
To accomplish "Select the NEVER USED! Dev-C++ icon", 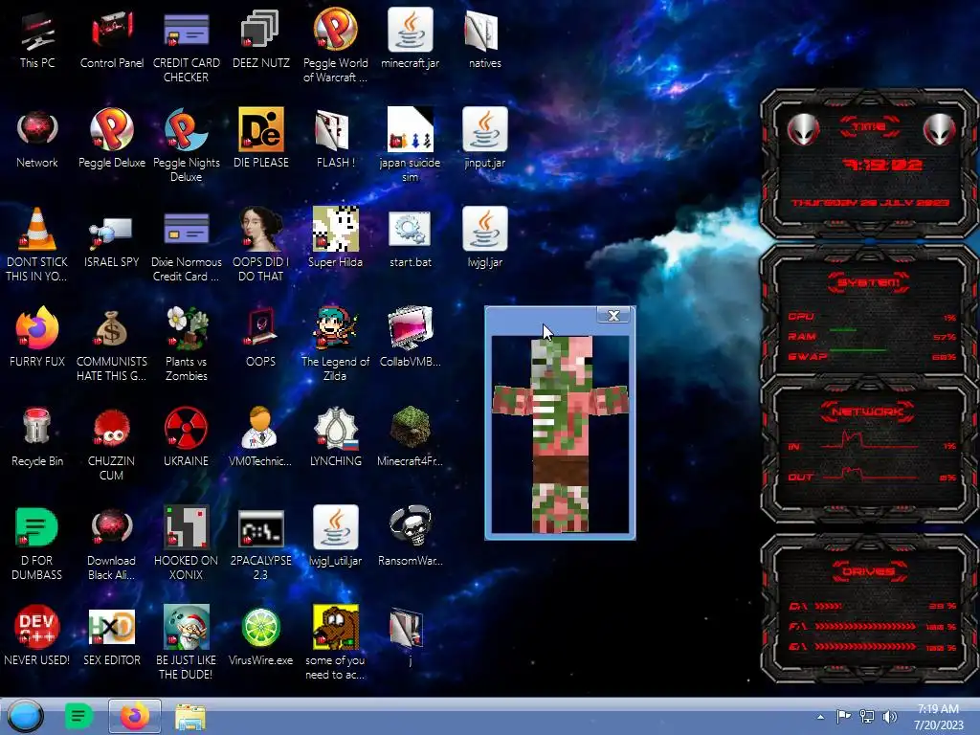I will 37,635.
